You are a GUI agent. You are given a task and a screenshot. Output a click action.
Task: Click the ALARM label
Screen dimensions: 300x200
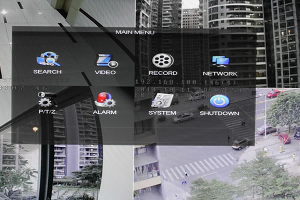click(104, 112)
